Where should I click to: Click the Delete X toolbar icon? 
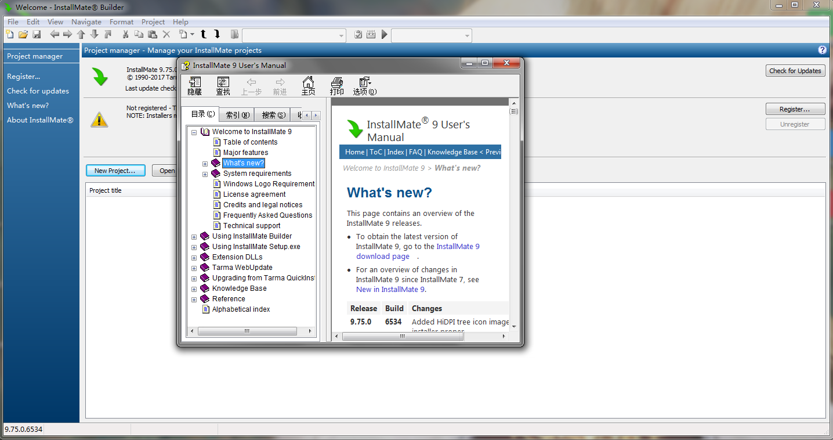[x=166, y=35]
